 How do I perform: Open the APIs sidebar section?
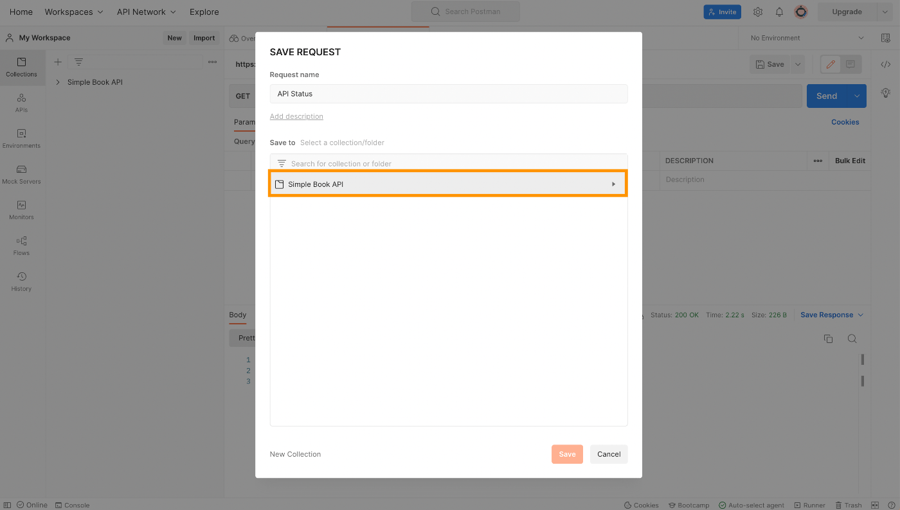(x=21, y=103)
